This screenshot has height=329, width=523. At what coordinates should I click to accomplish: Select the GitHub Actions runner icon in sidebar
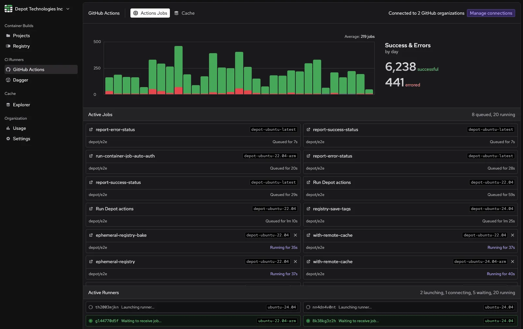coord(8,69)
